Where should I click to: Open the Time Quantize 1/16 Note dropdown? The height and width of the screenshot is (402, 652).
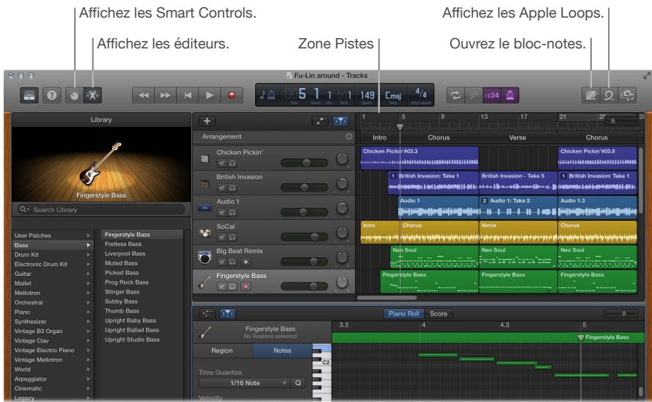pyautogui.click(x=245, y=383)
